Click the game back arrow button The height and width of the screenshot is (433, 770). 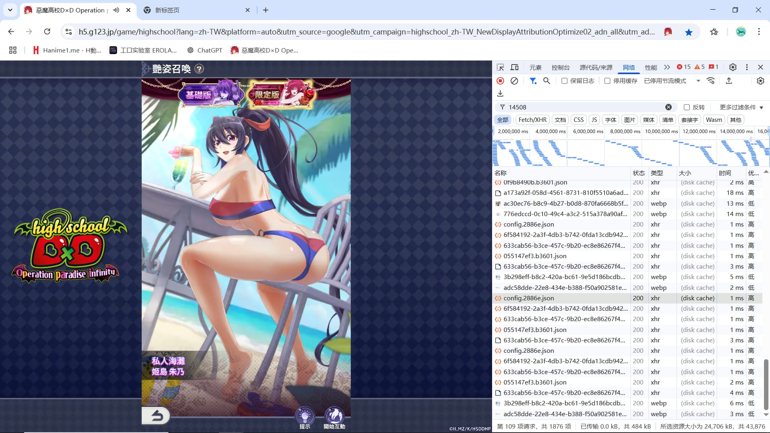[156, 416]
